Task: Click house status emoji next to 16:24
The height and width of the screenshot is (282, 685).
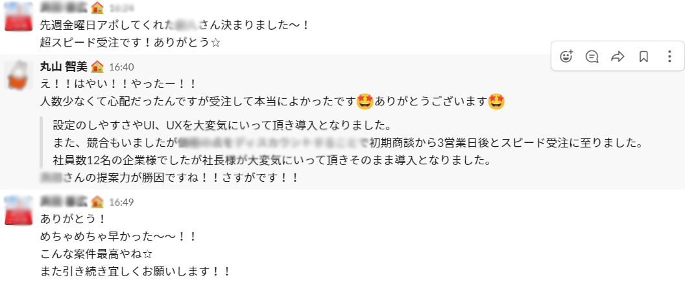Action: (97, 7)
